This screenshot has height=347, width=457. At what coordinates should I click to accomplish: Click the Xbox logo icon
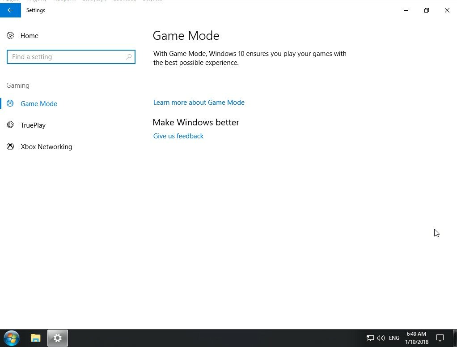pos(10,146)
